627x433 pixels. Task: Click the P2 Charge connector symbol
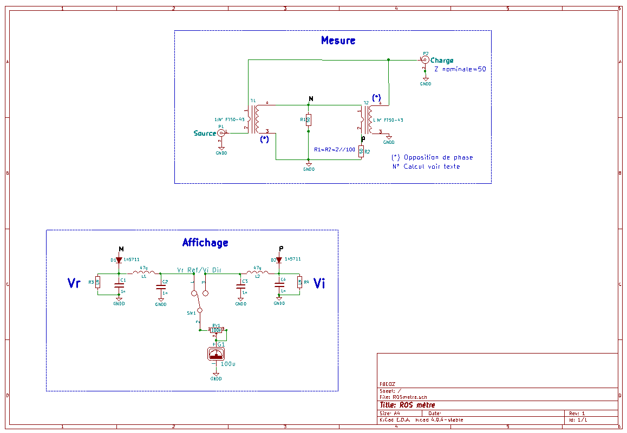426,59
